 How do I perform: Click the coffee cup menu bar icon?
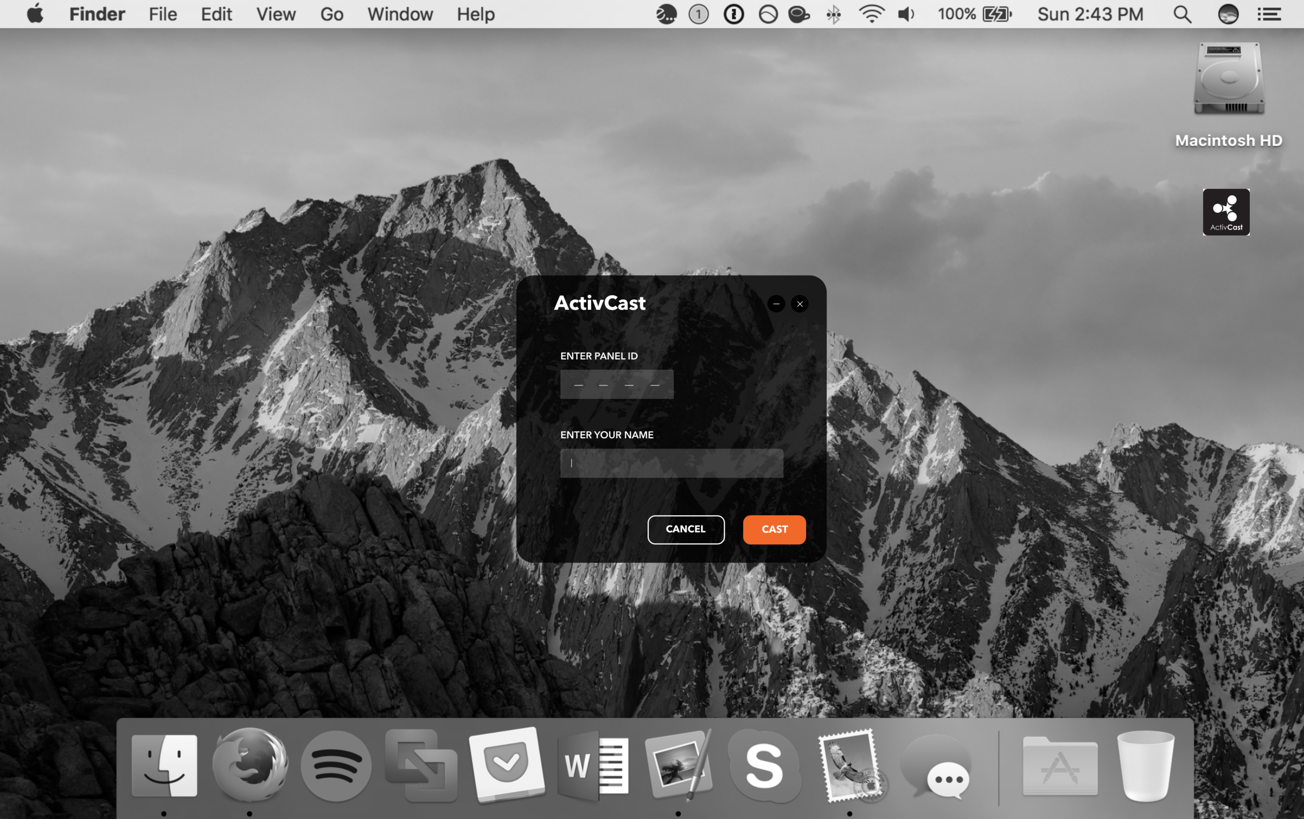pos(798,14)
